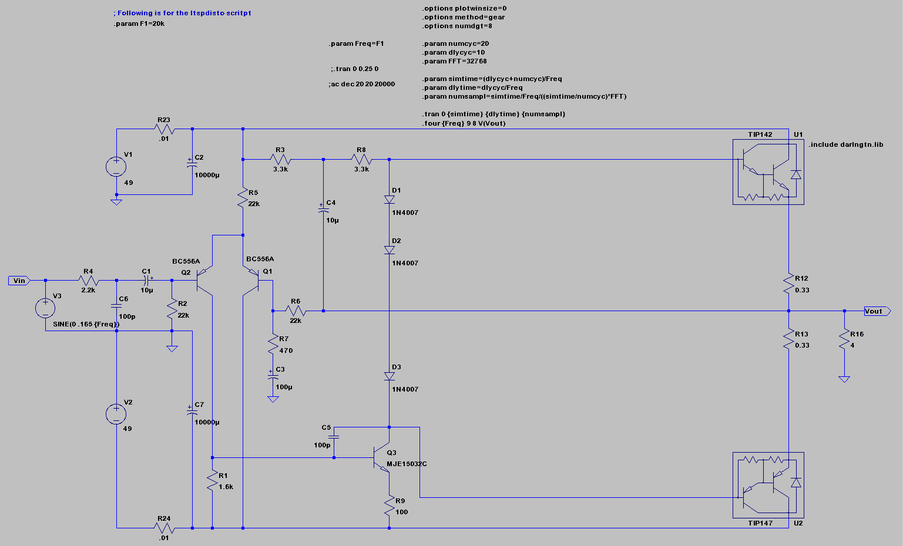Select the ;.tran 0 0.25 0 comment
Viewport: 903px width, 546px height.
[354, 69]
